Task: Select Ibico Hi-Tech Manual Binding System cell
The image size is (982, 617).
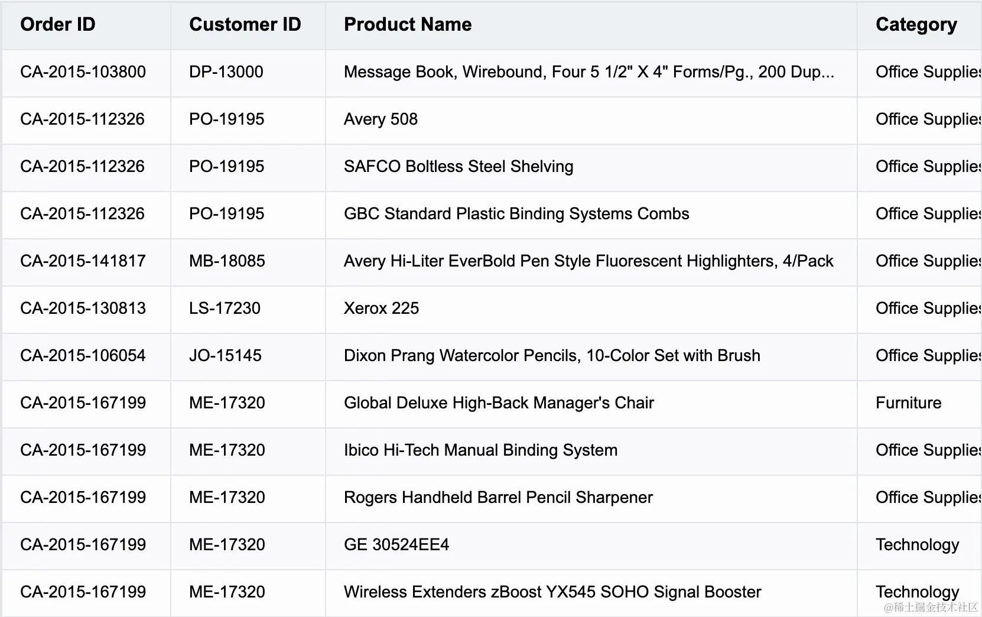Action: pos(591,452)
